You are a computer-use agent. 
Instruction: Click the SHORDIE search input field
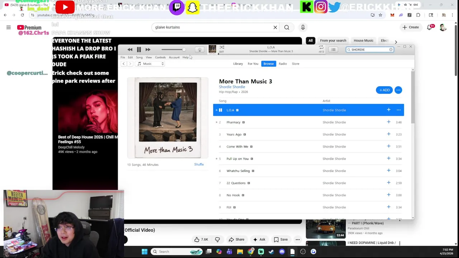(369, 49)
